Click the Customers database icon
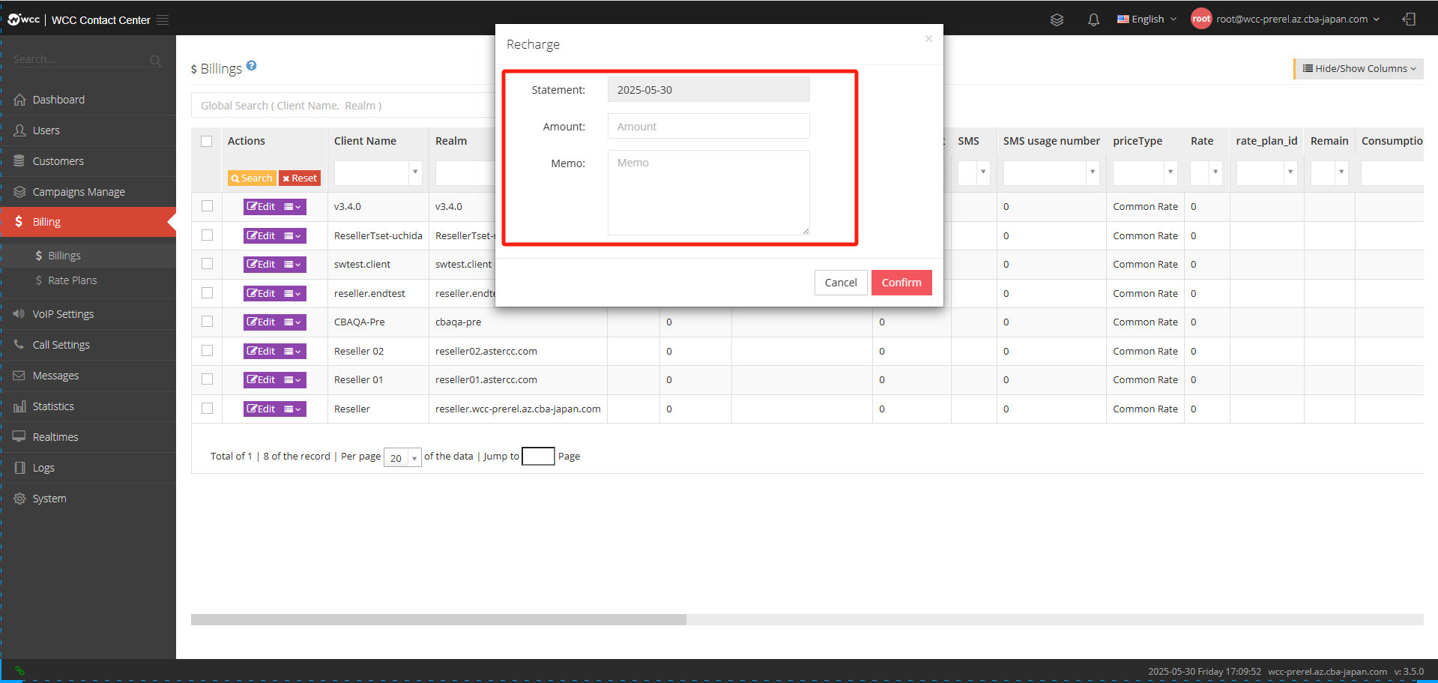The height and width of the screenshot is (683, 1438). point(19,161)
